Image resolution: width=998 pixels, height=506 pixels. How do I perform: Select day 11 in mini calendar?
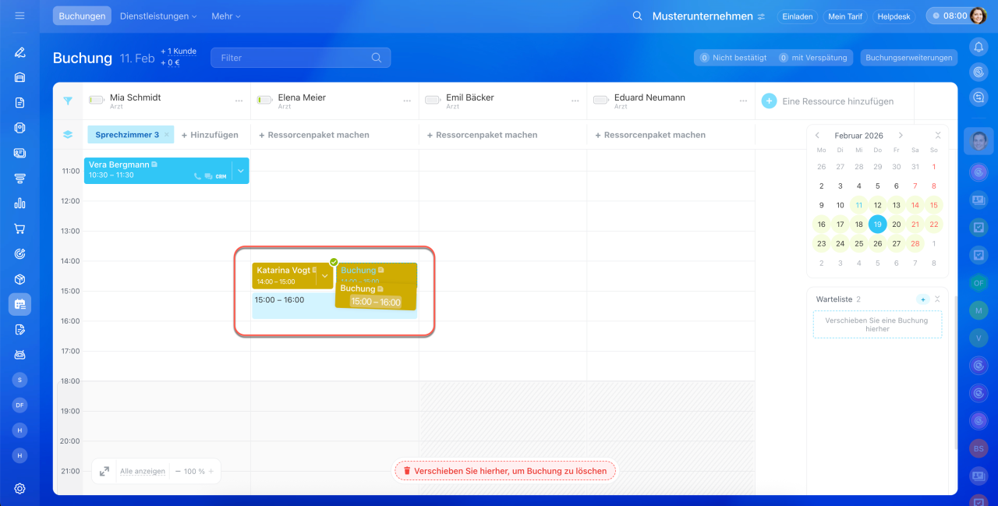click(858, 205)
